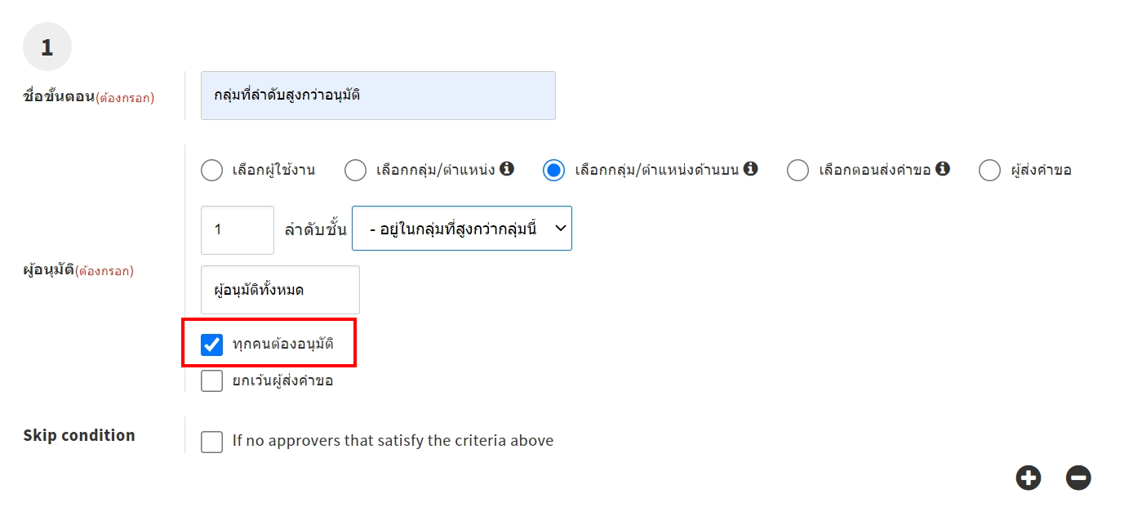This screenshot has width=1133, height=516.
Task: Click the plus icon to add step
Action: [x=1029, y=478]
